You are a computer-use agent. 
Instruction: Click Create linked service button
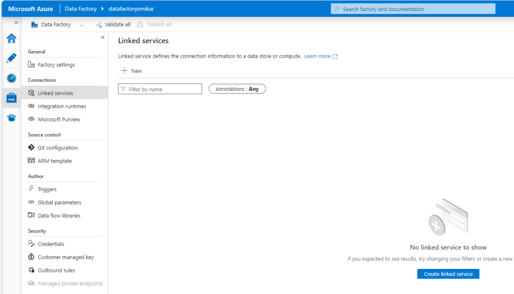point(448,273)
